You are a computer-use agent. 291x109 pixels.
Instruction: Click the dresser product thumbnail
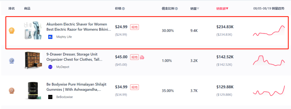33,60
